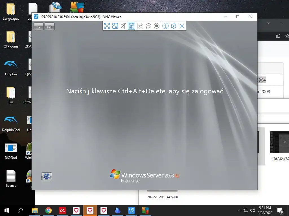Open taskbar search magnifier

[20, 210]
